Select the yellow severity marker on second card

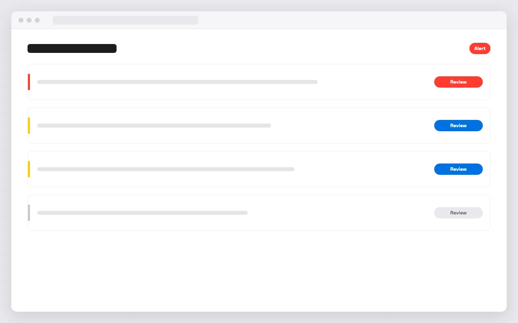coord(29,126)
